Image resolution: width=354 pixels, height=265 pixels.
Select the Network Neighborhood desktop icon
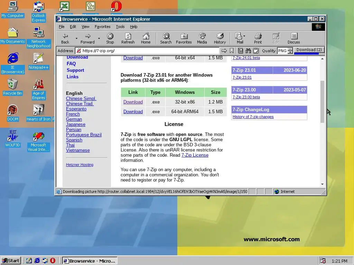click(39, 37)
